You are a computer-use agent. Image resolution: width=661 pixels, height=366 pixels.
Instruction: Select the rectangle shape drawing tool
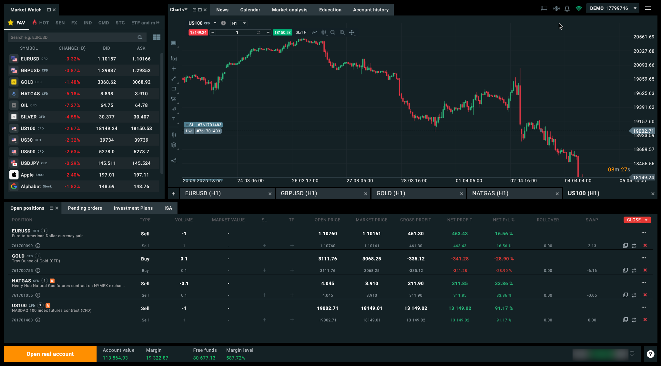(x=174, y=89)
